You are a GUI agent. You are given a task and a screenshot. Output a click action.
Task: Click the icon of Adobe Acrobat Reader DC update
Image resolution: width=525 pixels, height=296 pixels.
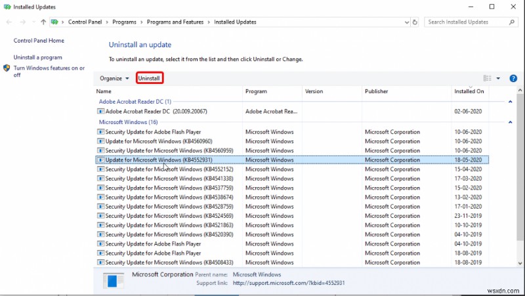(x=100, y=112)
